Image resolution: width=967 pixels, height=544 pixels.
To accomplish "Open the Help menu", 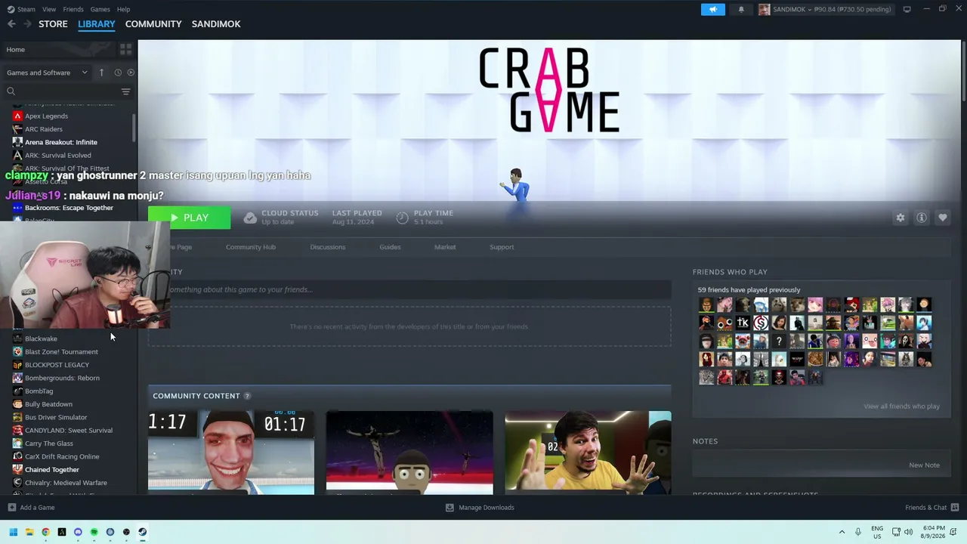I will [123, 9].
